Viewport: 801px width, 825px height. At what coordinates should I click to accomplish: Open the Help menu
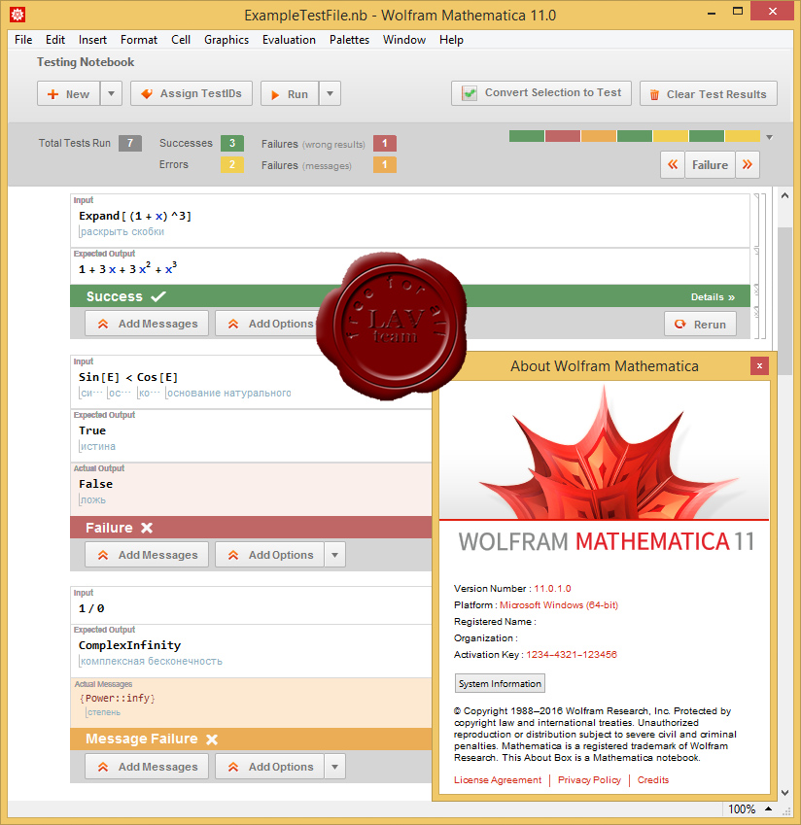[x=452, y=40]
